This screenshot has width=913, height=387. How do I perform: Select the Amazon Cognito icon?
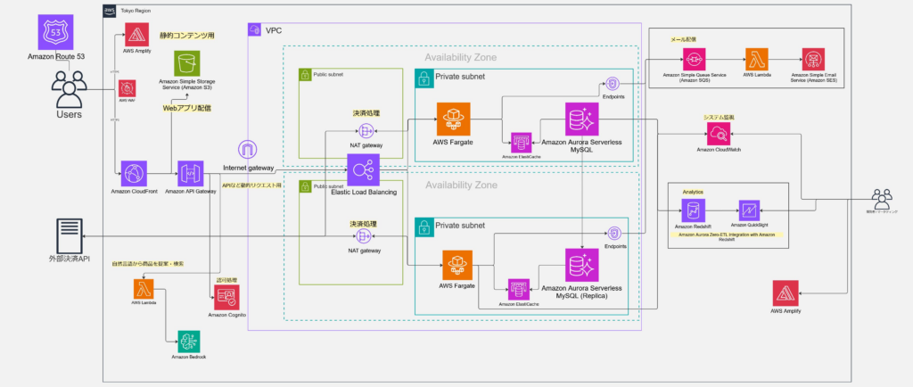226,297
